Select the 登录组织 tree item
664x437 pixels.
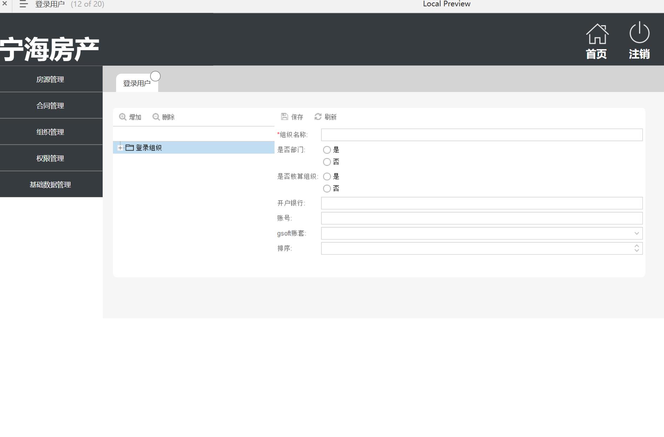(194, 147)
